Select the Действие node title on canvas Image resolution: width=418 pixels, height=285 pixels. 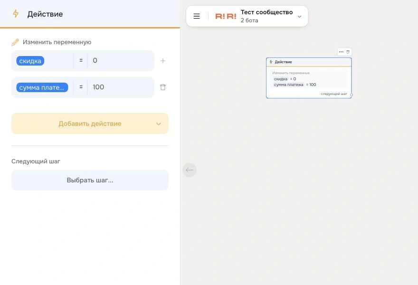click(x=283, y=62)
